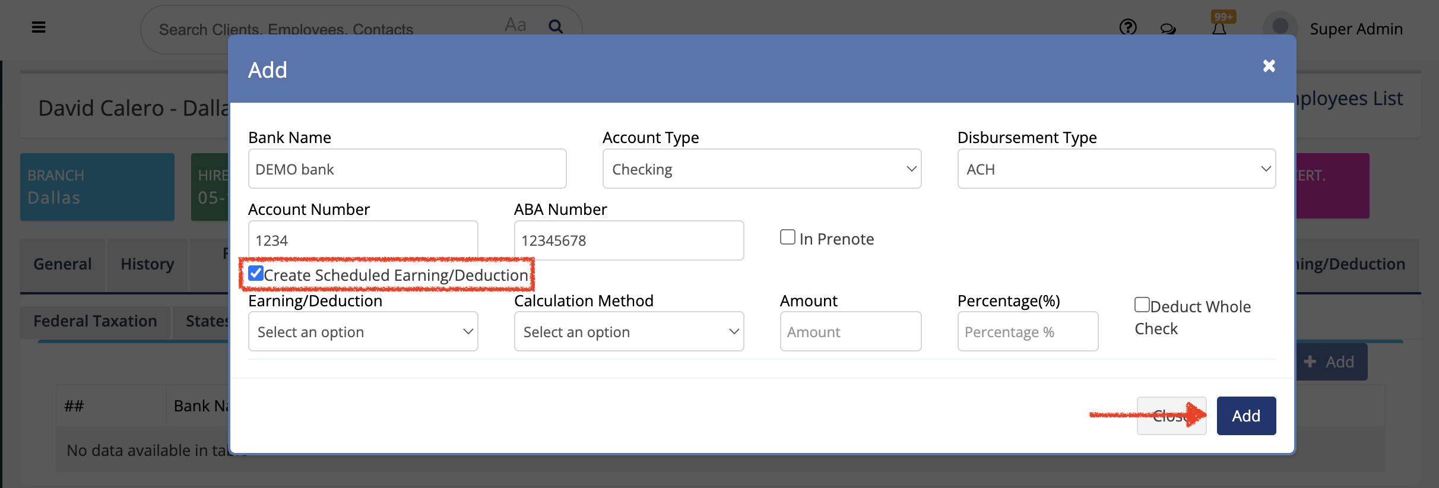This screenshot has height=488, width=1439.
Task: Open the chat messages icon
Action: (1168, 28)
